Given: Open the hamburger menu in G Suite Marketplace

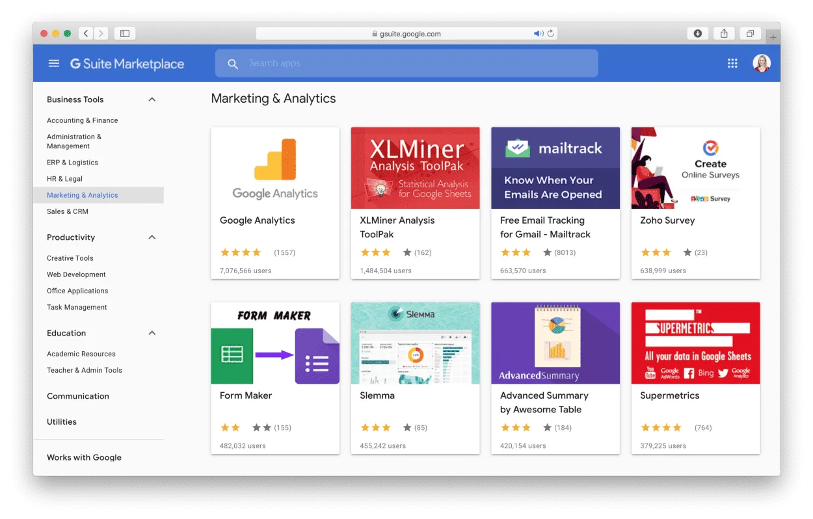Looking at the screenshot, I should [x=54, y=63].
